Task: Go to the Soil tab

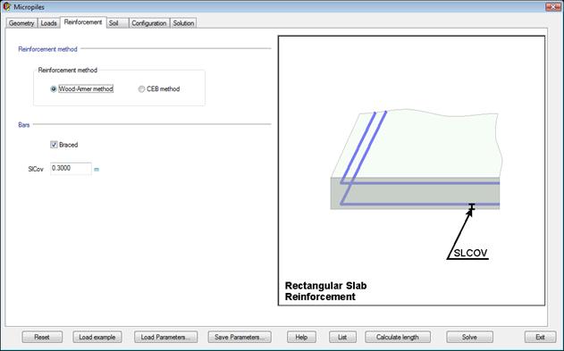Action: (118, 23)
